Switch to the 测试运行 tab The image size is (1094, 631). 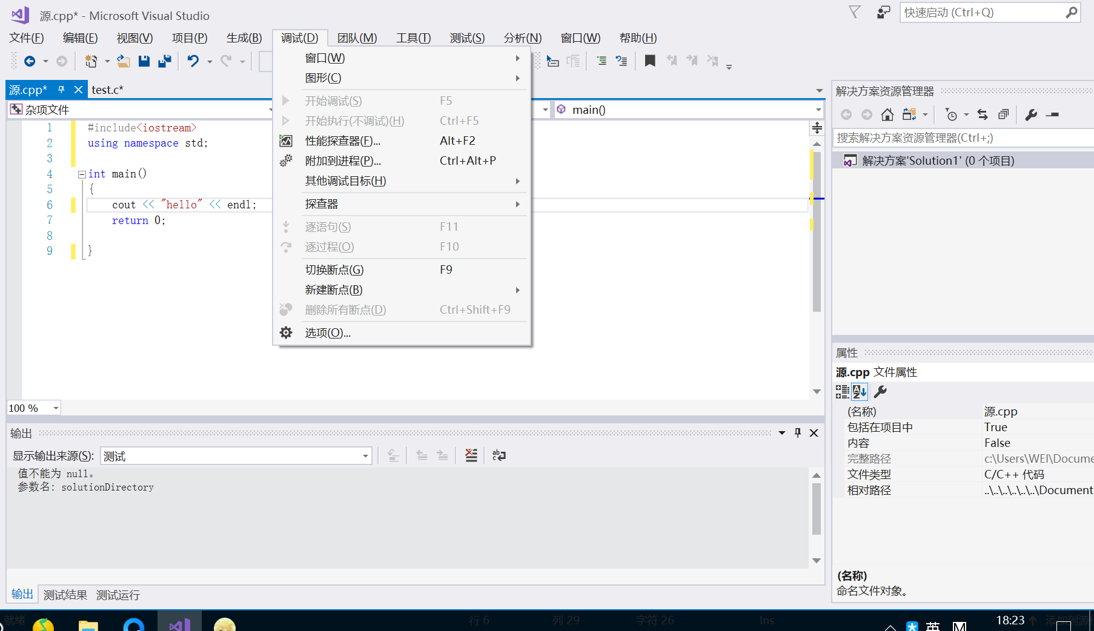pyautogui.click(x=118, y=595)
